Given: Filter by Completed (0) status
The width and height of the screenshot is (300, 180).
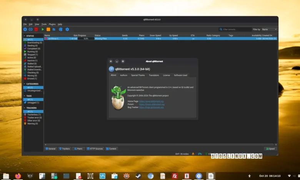Looking at the screenshot, I should pos(33,49).
